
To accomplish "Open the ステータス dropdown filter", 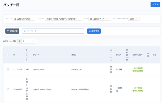I will 63,19.
